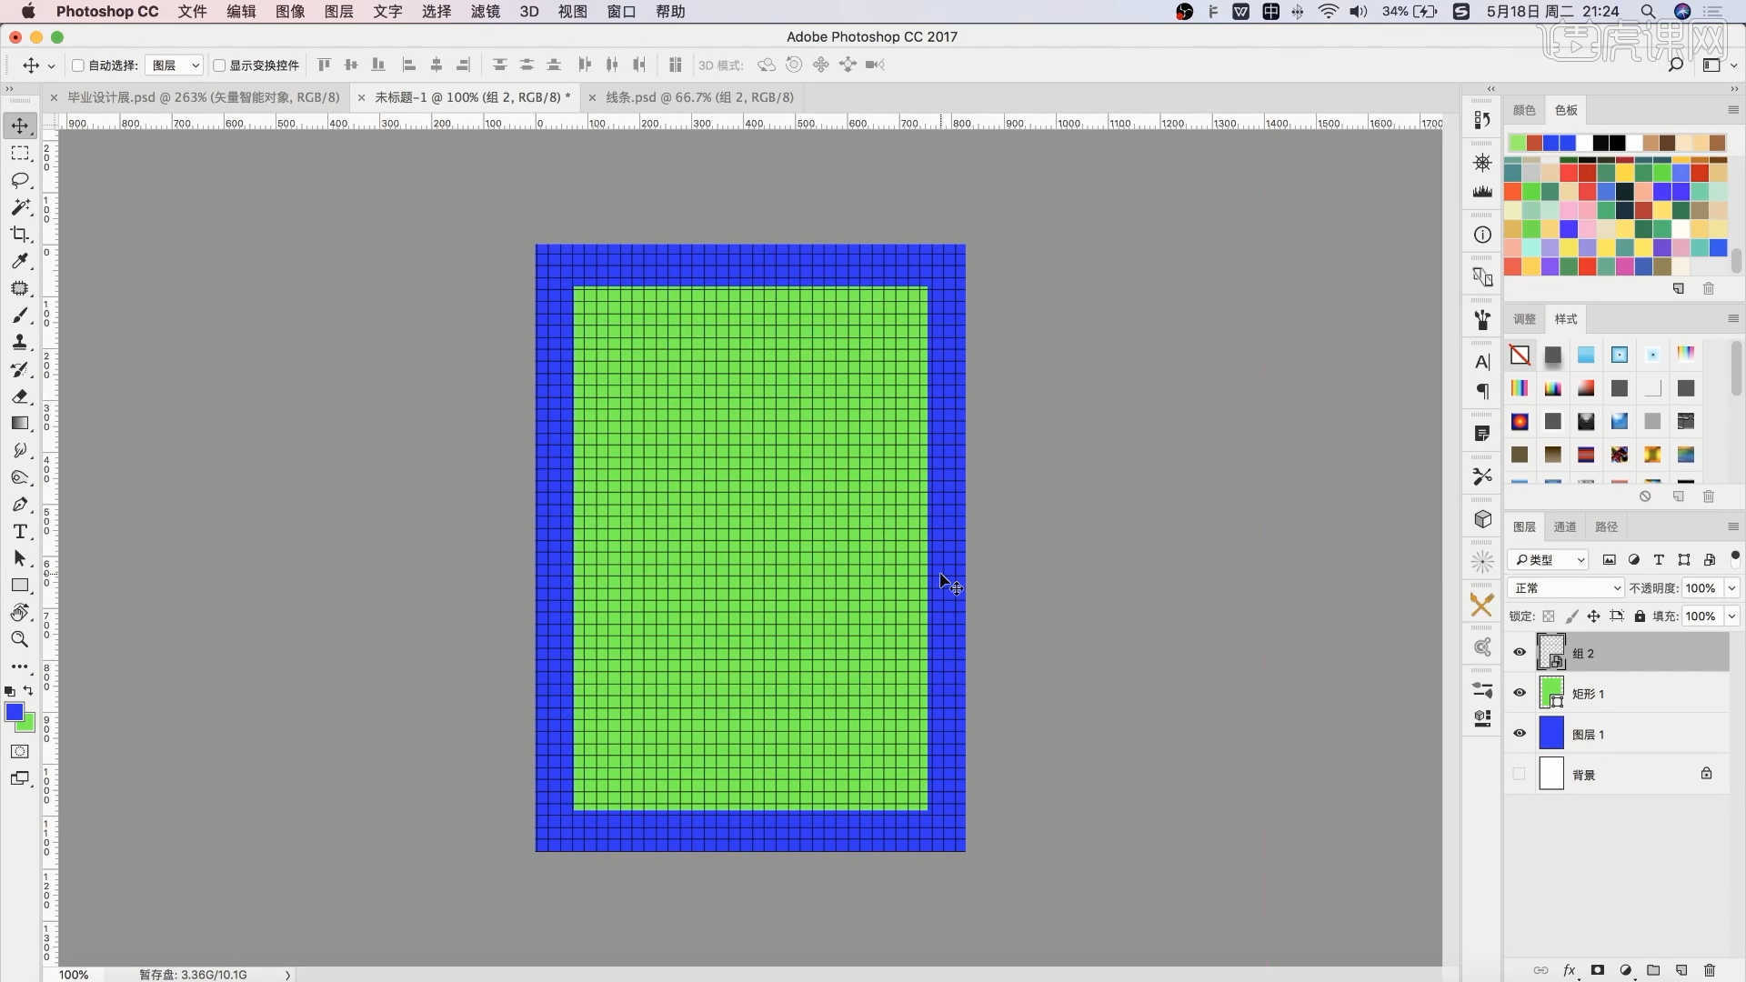Delete layer using trash icon
The height and width of the screenshot is (982, 1746).
point(1710,970)
